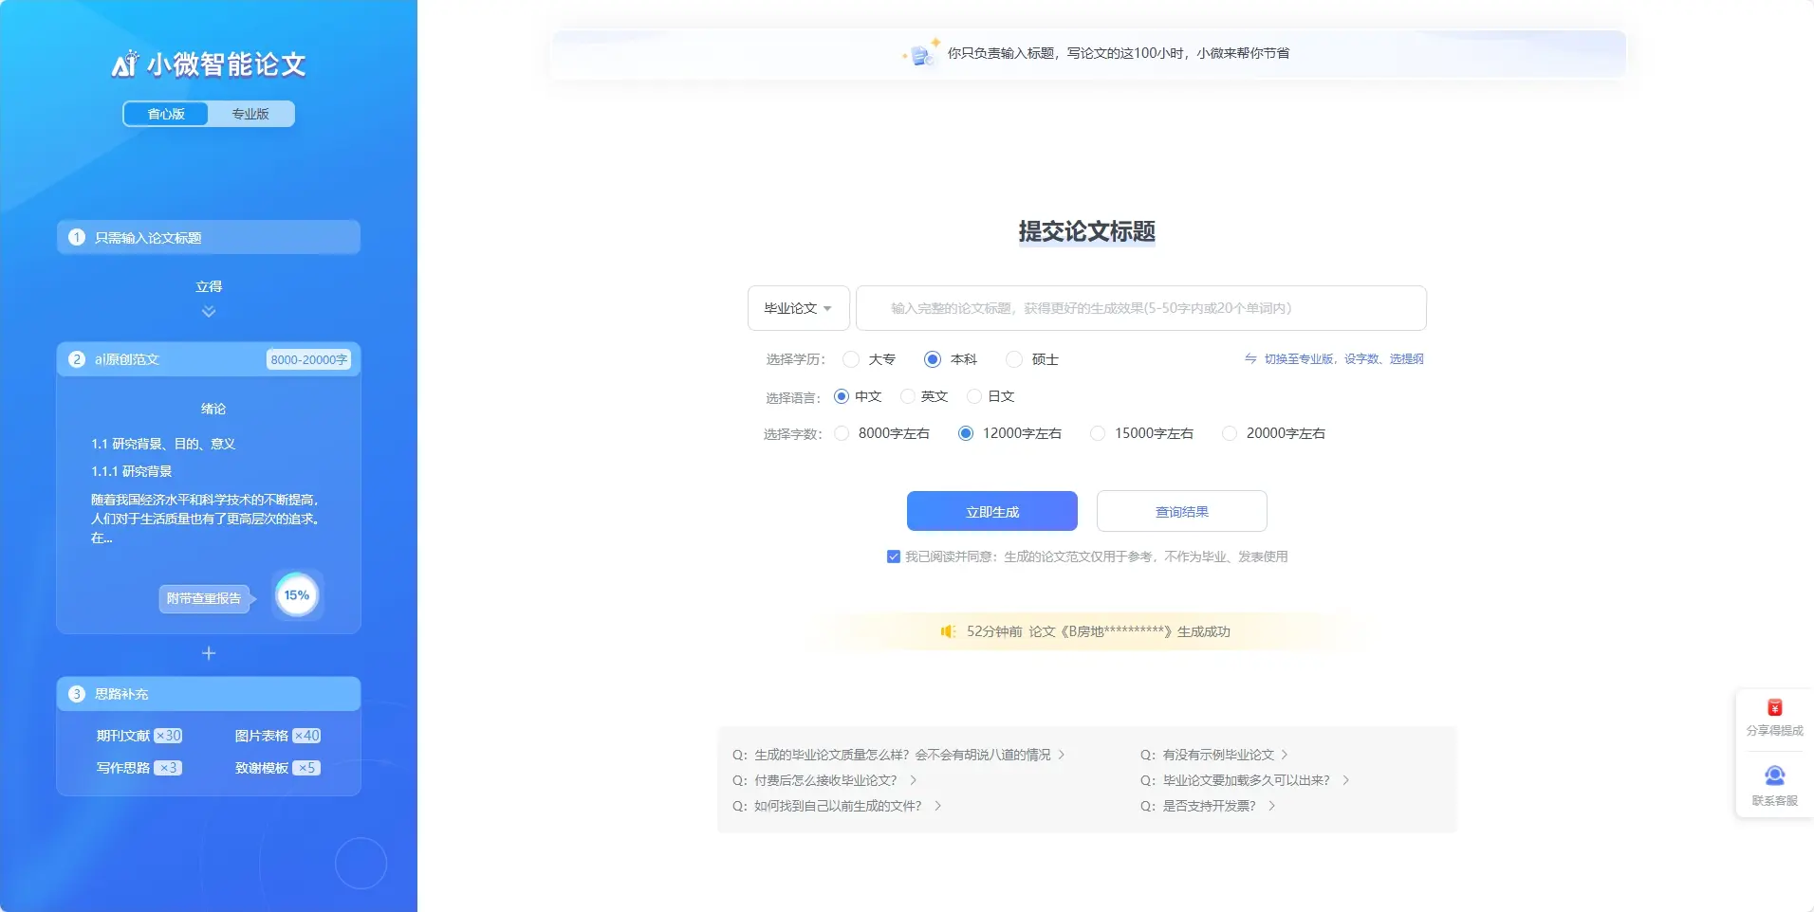Switch to the 专业版 tab
This screenshot has height=912, width=1814.
point(250,114)
